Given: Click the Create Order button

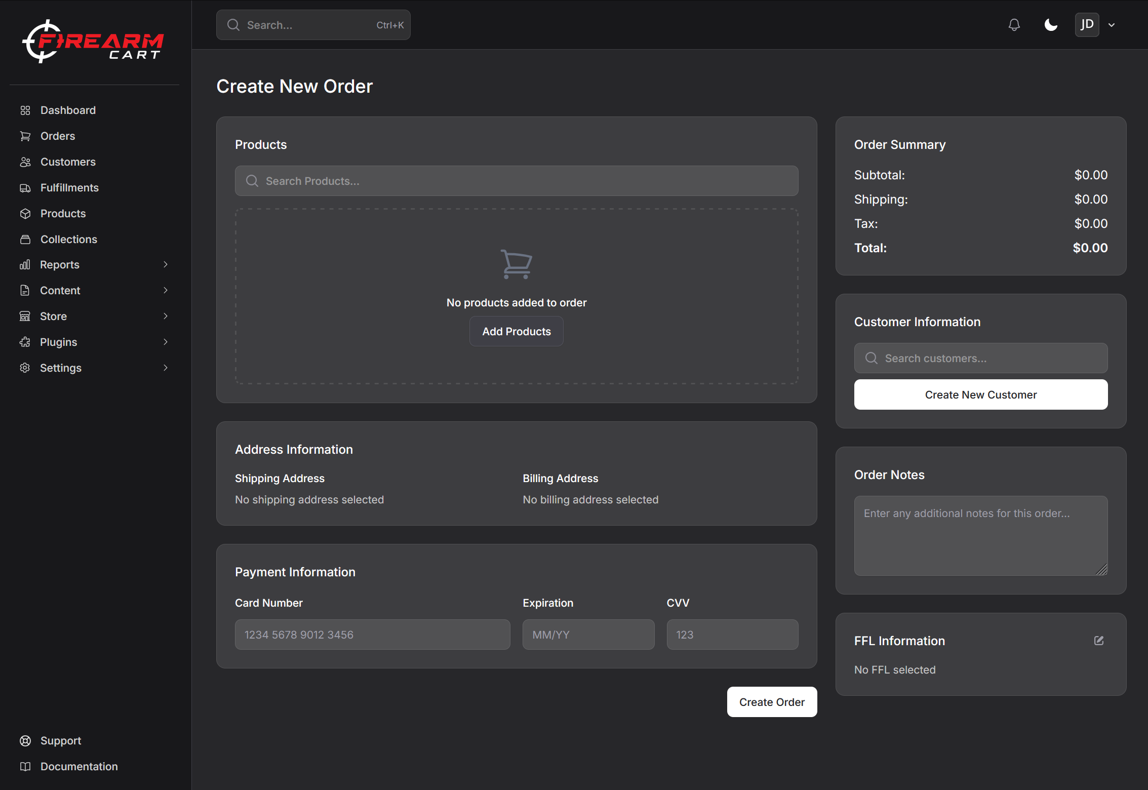Looking at the screenshot, I should point(772,702).
